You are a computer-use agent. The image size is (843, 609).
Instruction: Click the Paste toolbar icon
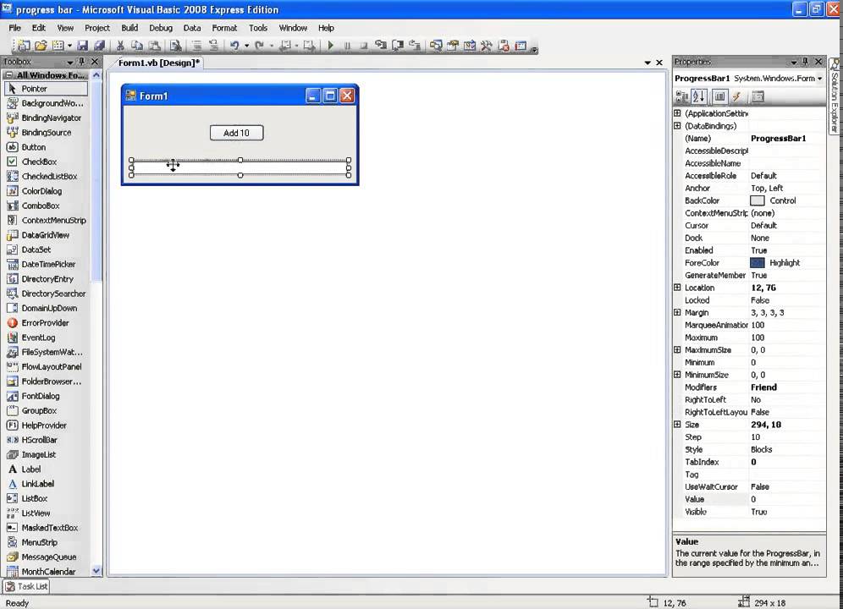(154, 46)
